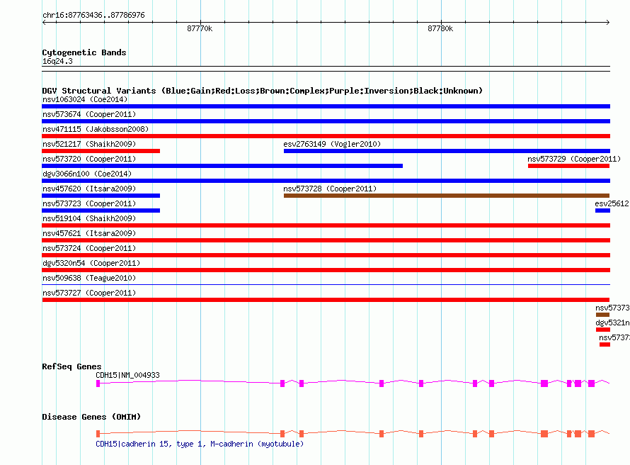Click the 87780k ruler tick label
630x465 pixels.
pos(440,28)
